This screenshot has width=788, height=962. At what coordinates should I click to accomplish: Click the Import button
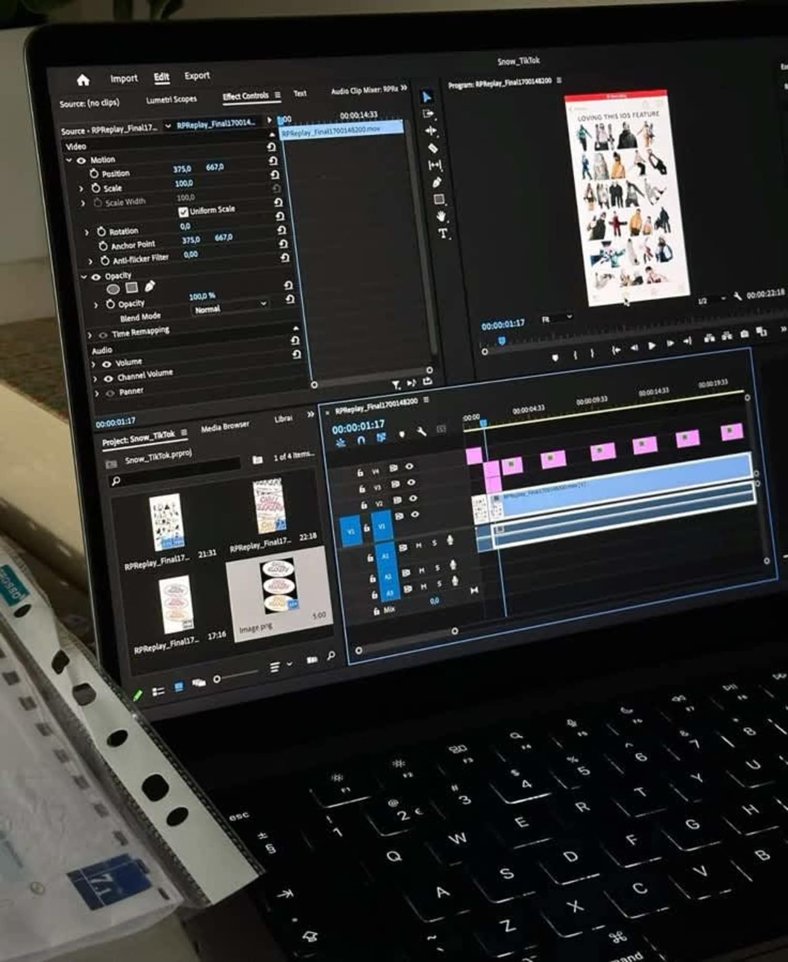pos(123,78)
